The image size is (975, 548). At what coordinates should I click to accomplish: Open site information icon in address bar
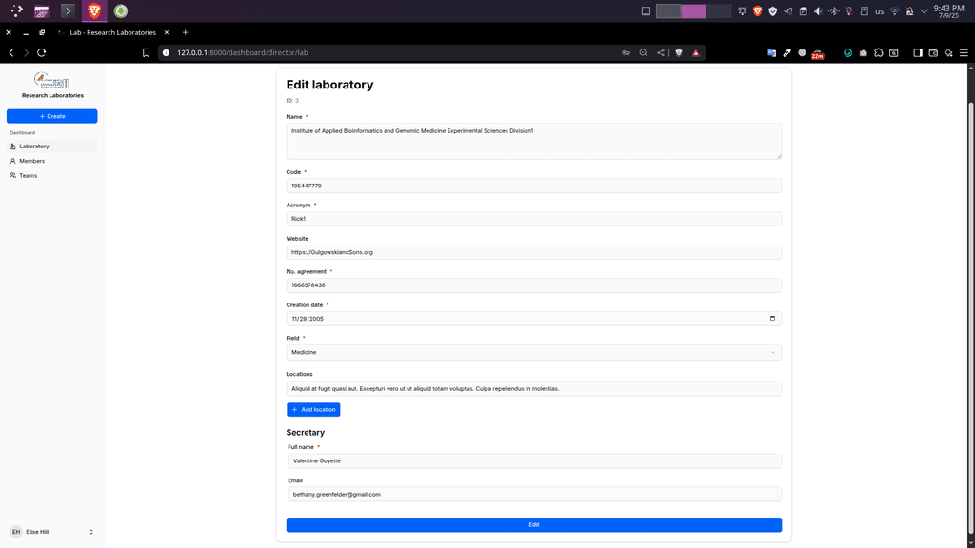[166, 53]
